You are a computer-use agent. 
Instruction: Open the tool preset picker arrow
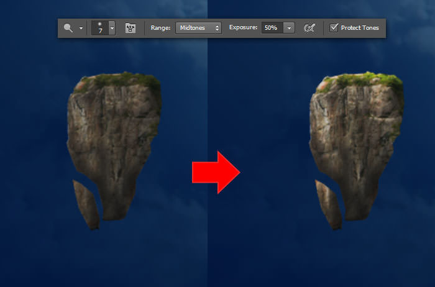click(81, 28)
